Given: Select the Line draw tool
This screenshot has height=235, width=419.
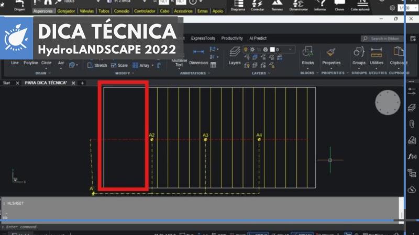Looking at the screenshot, I should click(x=15, y=63).
